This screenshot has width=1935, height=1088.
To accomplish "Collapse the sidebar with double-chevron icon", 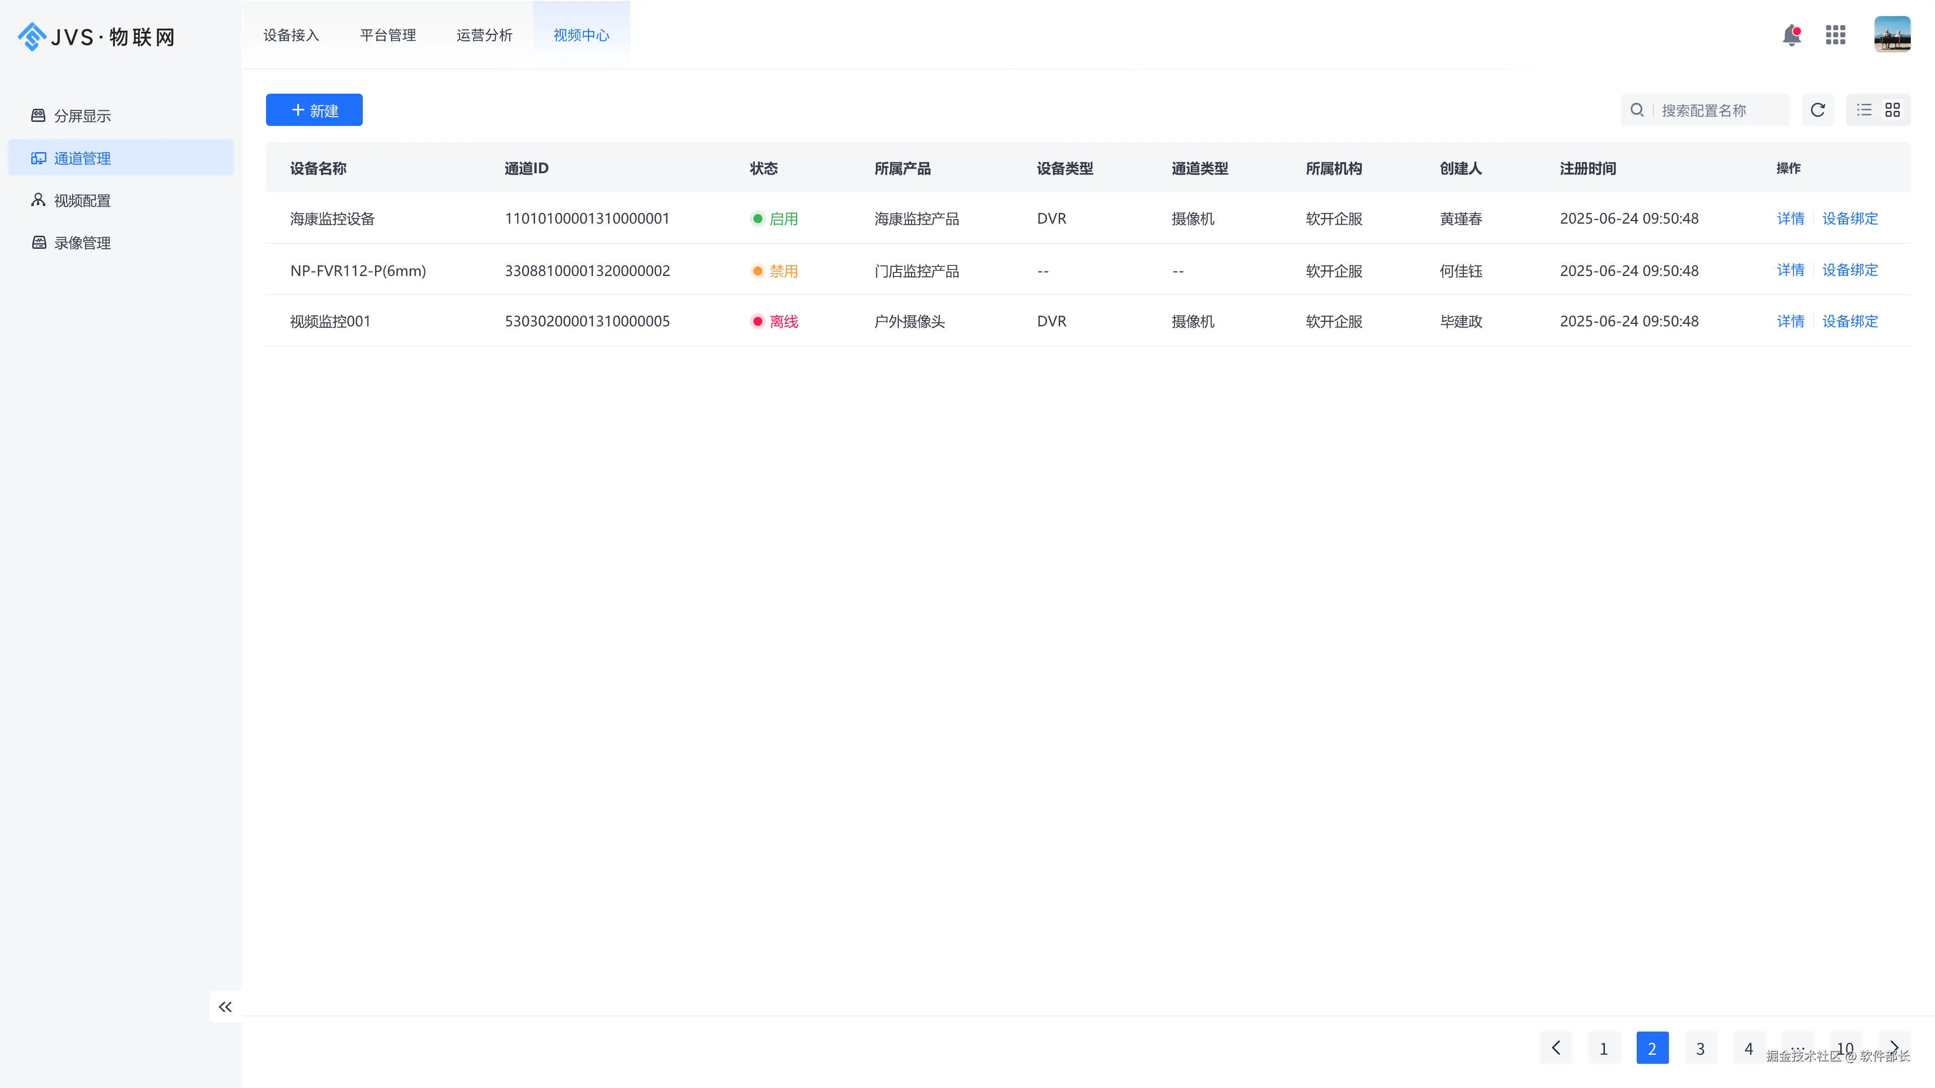I will pyautogui.click(x=225, y=1007).
